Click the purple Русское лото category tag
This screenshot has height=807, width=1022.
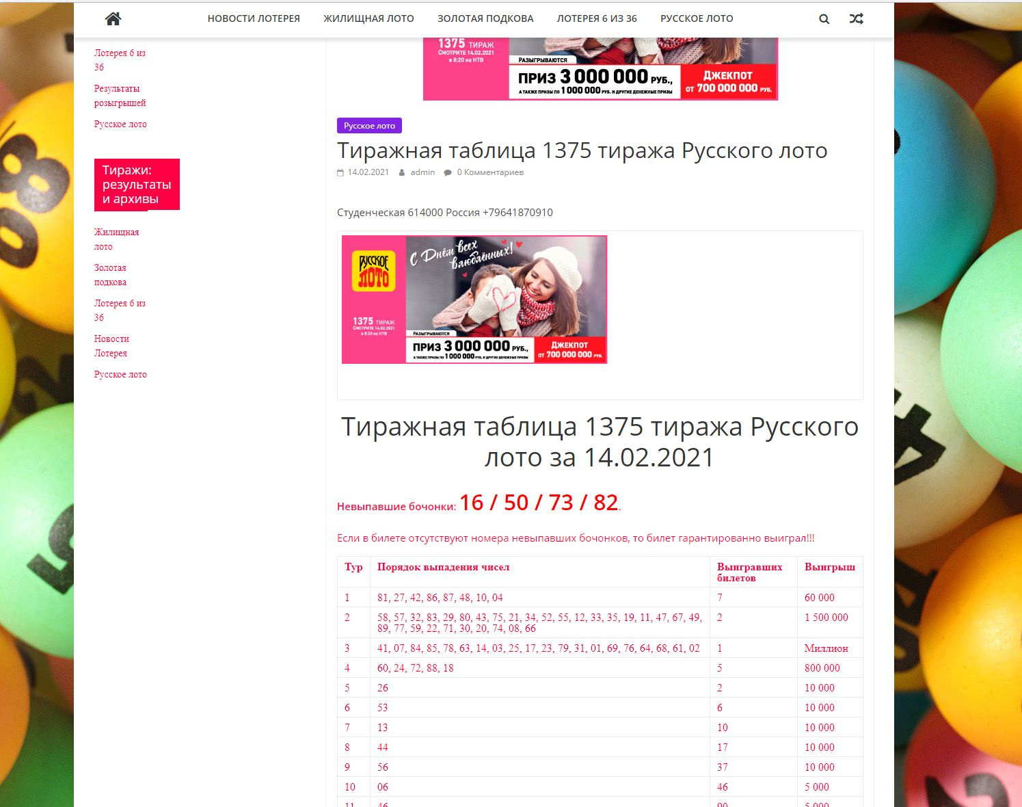pyautogui.click(x=369, y=126)
